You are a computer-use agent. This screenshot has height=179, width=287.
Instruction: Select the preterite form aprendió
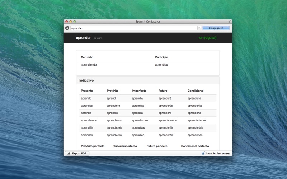click(x=112, y=113)
